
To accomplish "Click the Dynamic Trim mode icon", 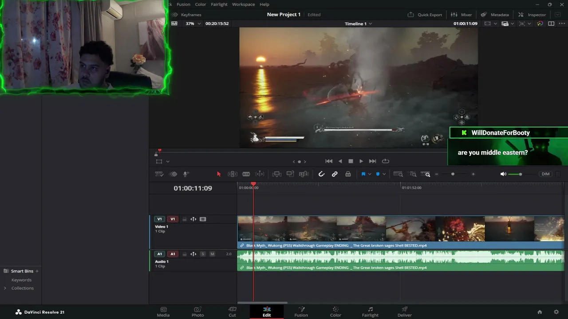I will pyautogui.click(x=260, y=174).
